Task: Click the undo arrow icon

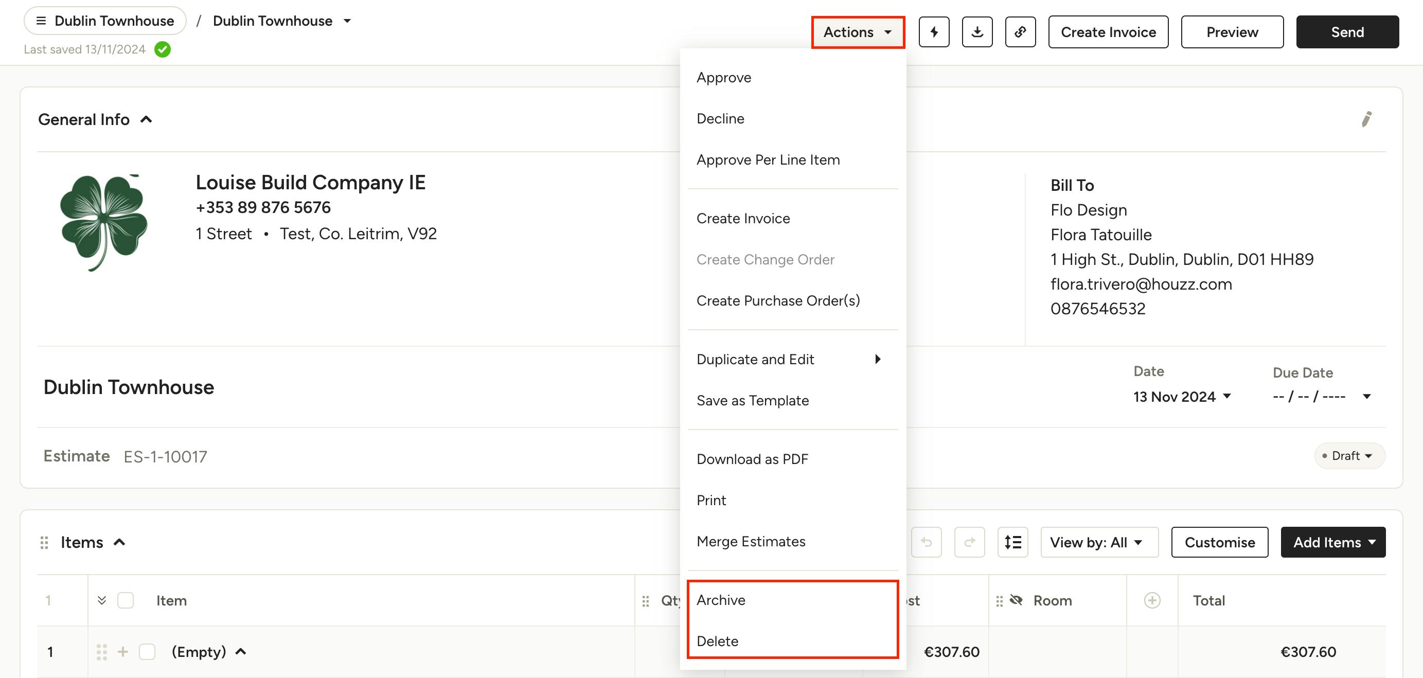Action: 927,542
